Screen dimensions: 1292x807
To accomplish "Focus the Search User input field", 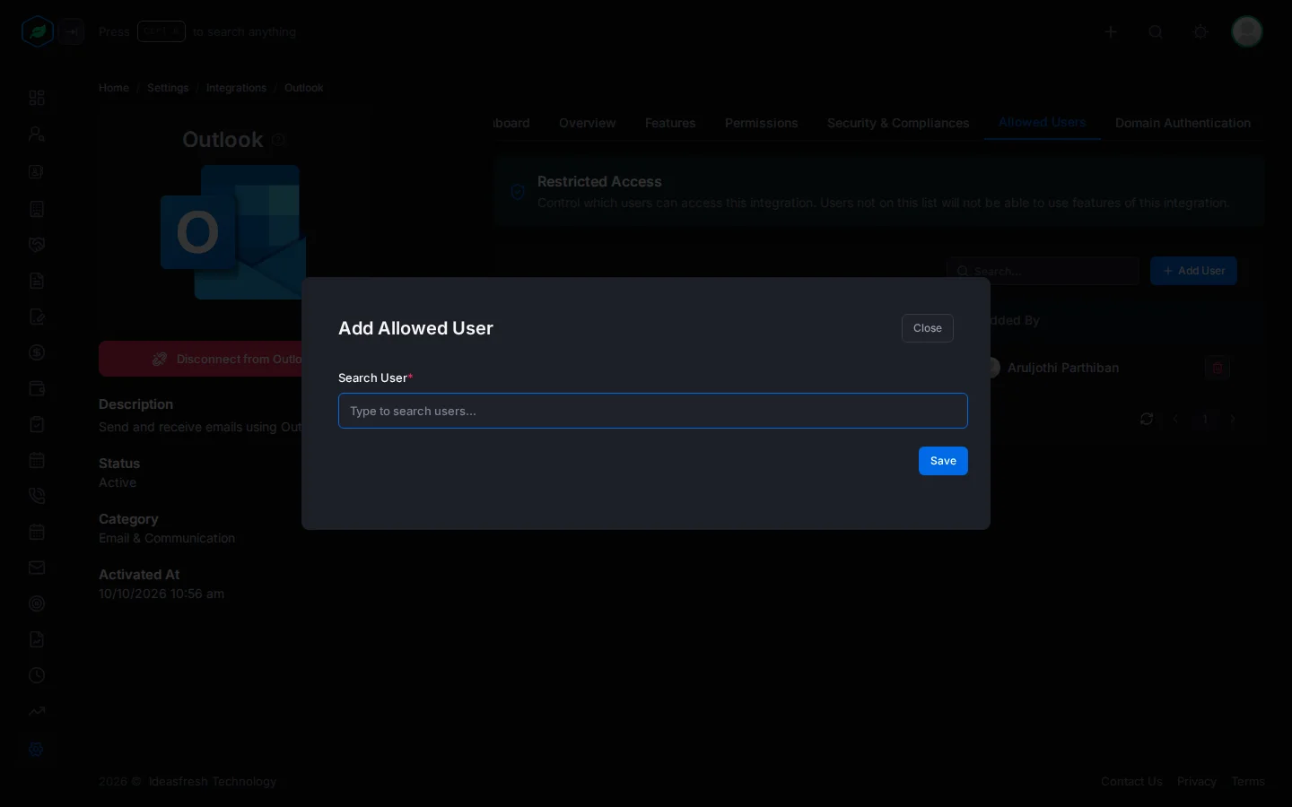I will coord(653,411).
